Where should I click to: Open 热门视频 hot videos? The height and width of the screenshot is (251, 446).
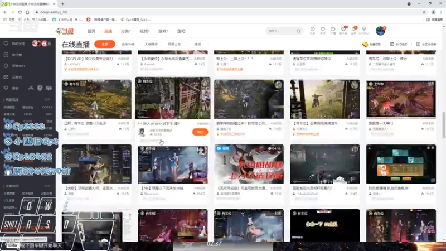click(398, 45)
